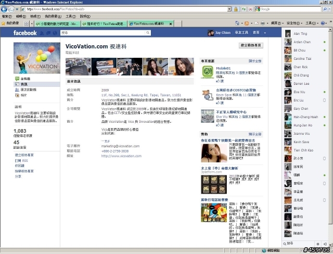Screen dimensions: 333x254
Task: Click the Refresh page icon
Action: click(x=244, y=9)
